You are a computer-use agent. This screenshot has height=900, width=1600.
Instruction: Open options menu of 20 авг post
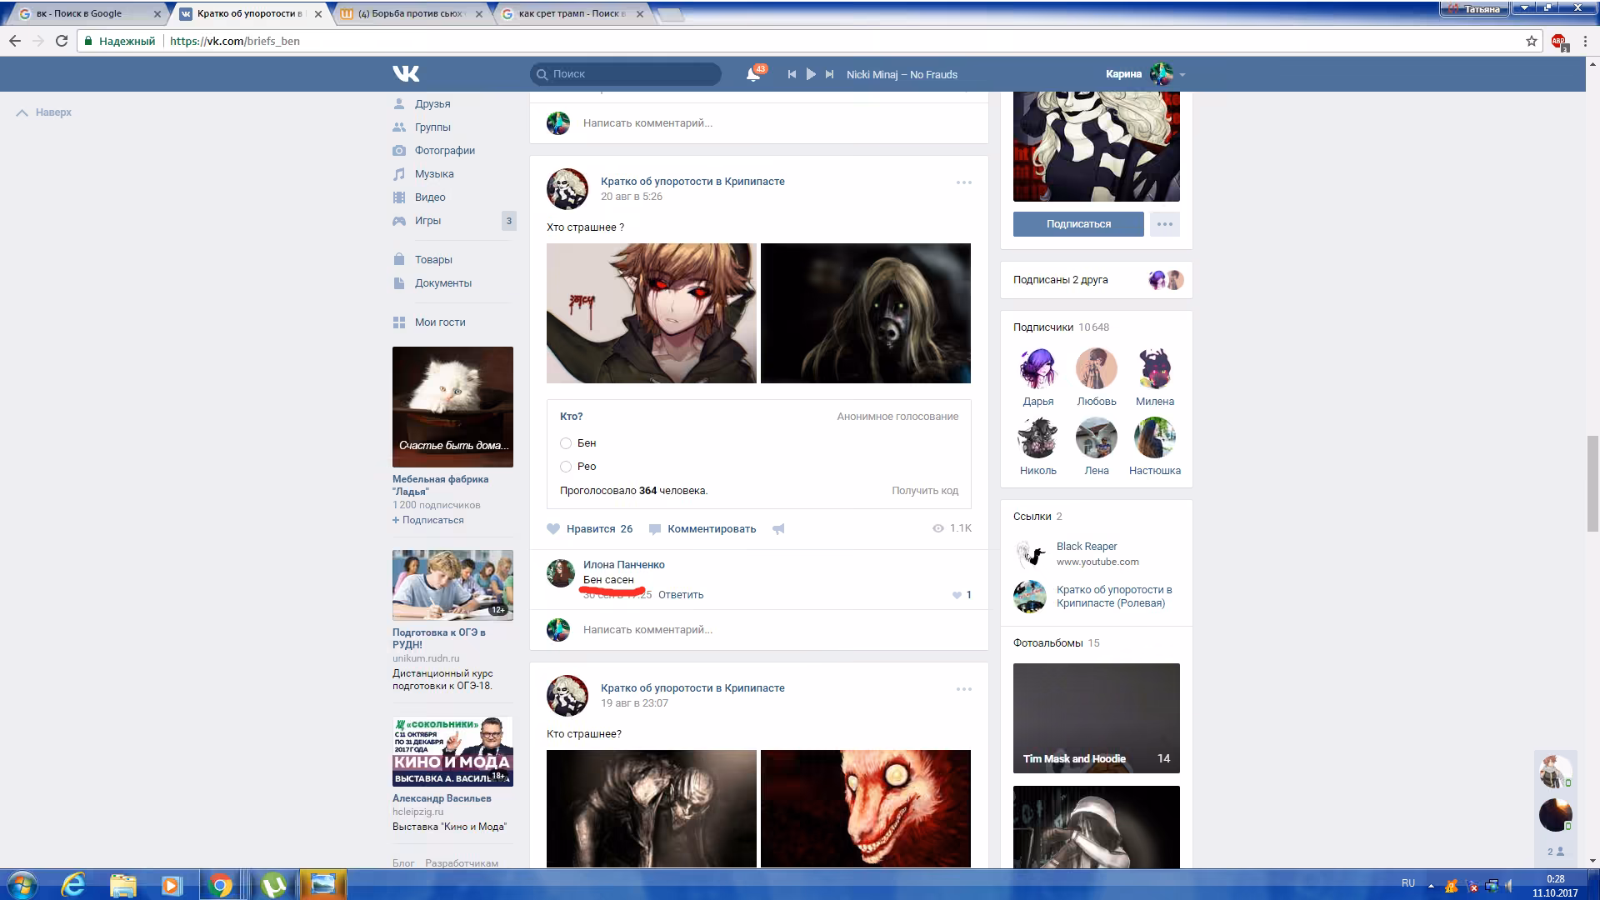click(964, 182)
